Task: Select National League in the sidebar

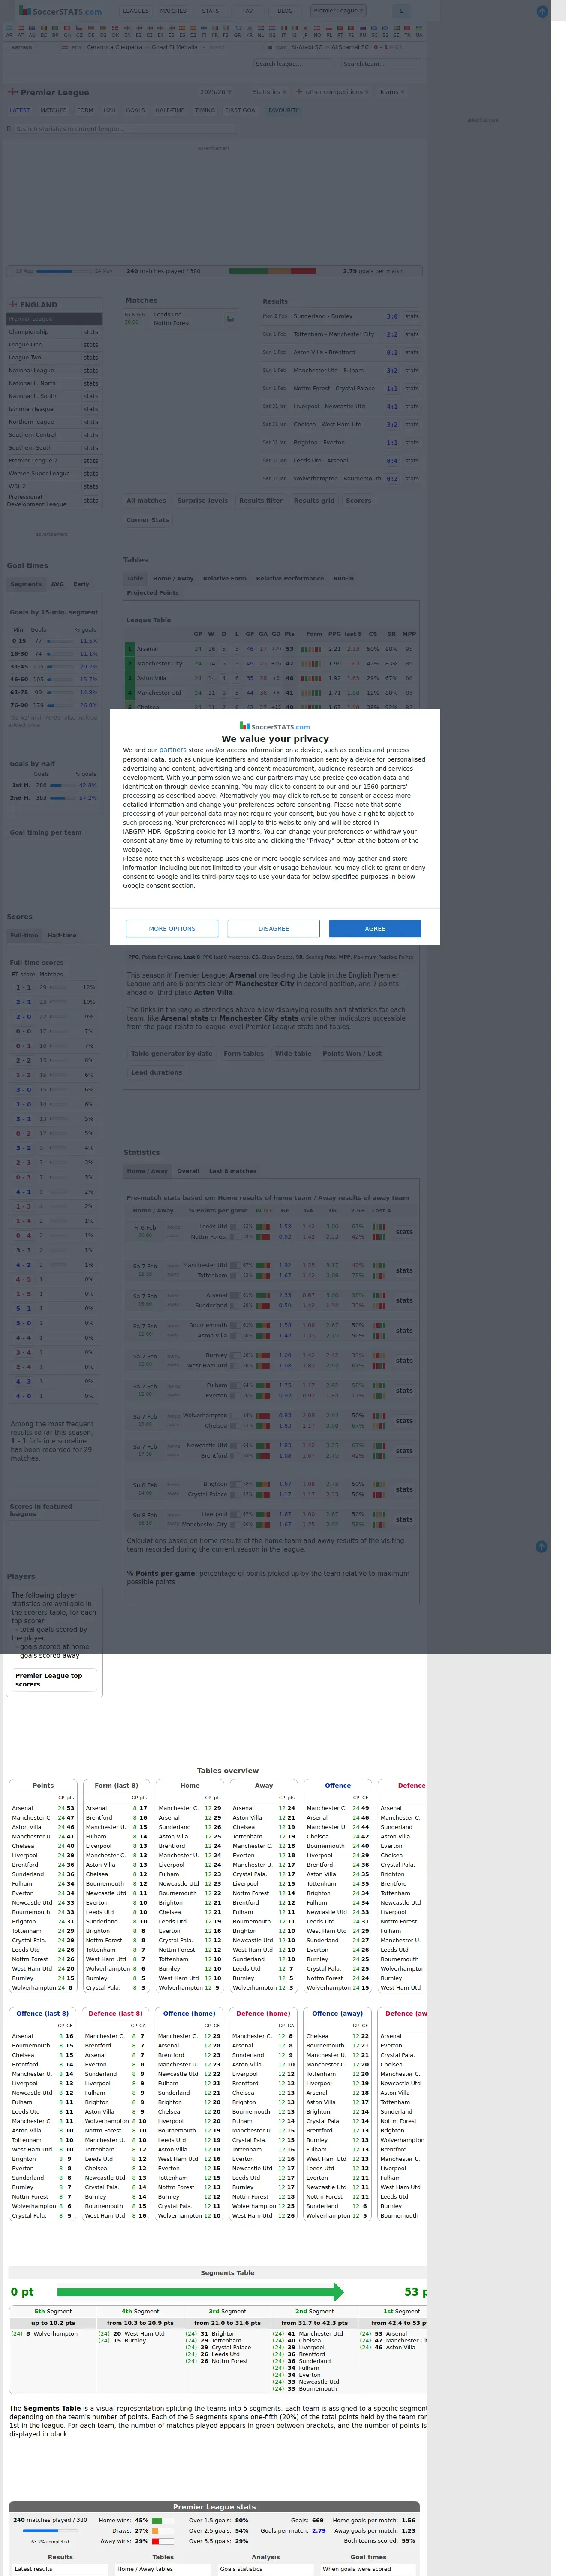Action: coord(31,370)
